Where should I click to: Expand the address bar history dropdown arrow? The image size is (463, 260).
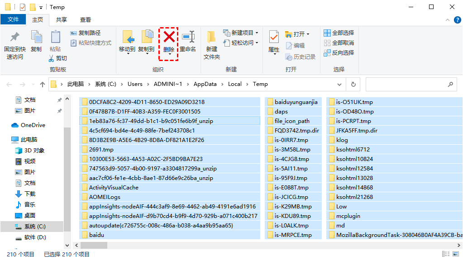pos(340,84)
